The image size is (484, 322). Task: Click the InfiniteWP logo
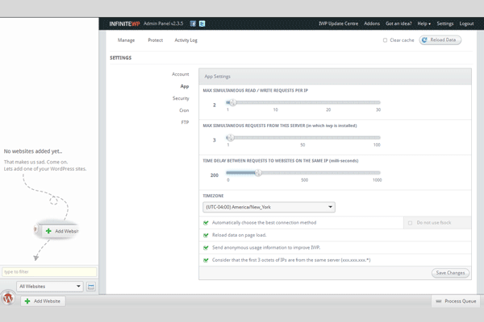[x=127, y=24]
